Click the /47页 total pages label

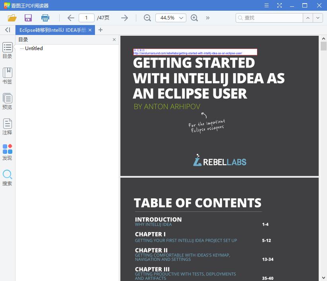point(103,18)
